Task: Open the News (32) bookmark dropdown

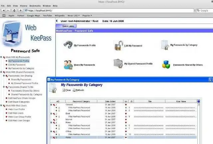Action: pyautogui.click(x=74, y=16)
